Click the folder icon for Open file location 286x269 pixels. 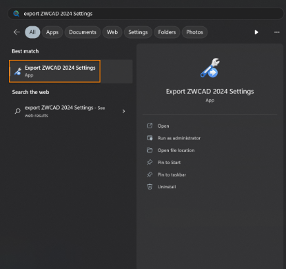tap(150, 150)
